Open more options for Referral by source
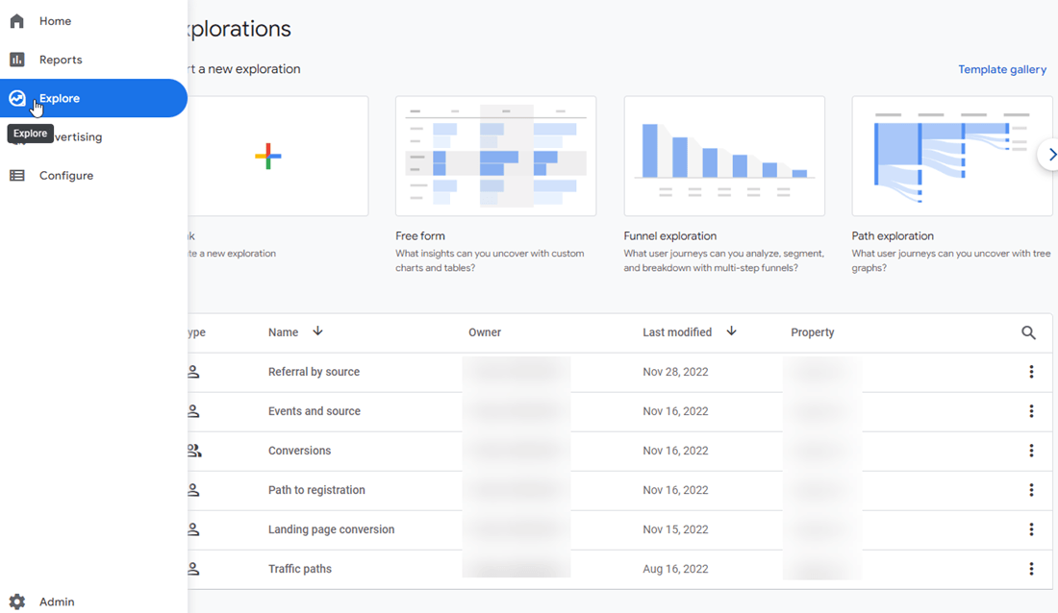The image size is (1058, 613). pos(1031,372)
